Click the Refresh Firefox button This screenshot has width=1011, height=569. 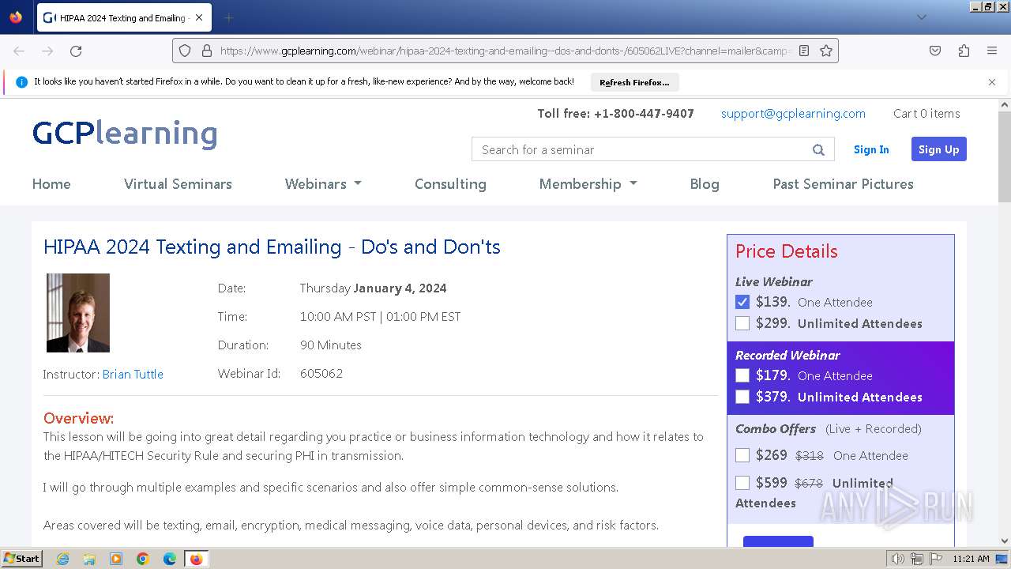point(634,82)
